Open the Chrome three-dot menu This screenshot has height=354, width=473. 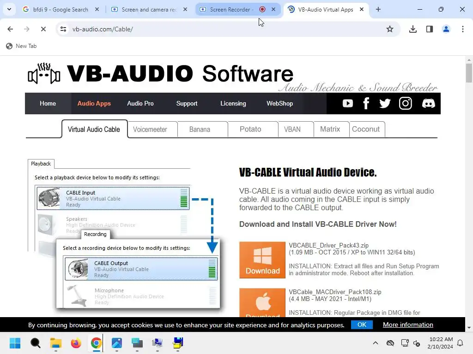coord(462,29)
